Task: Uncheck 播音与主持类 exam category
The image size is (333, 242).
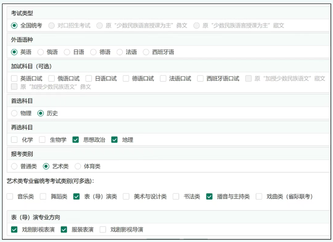Action: 210,196
